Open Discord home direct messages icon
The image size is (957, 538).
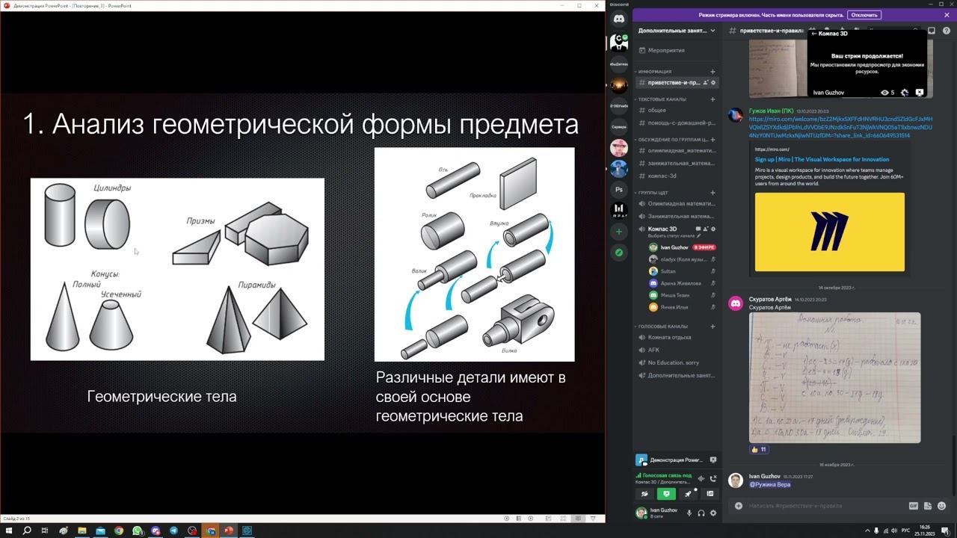(619, 19)
